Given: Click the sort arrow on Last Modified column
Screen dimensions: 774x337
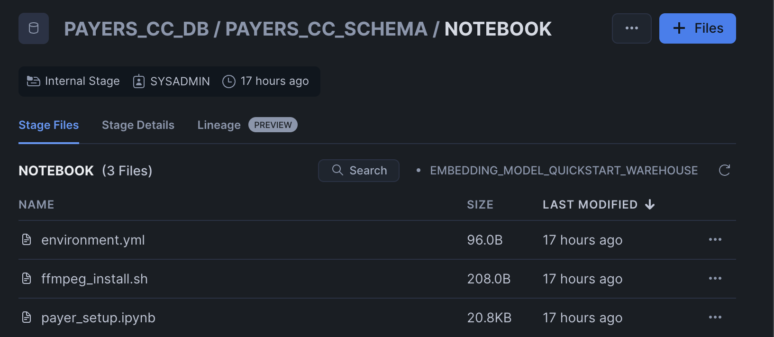Looking at the screenshot, I should (x=650, y=204).
